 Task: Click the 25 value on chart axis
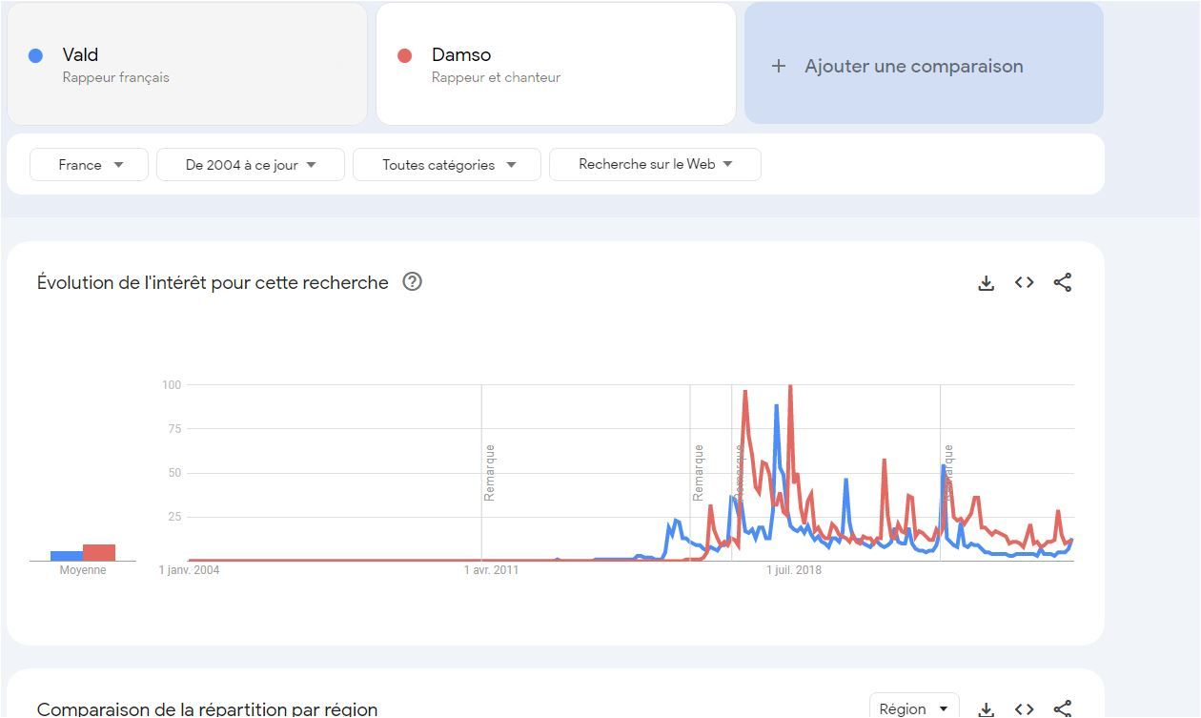[x=174, y=517]
